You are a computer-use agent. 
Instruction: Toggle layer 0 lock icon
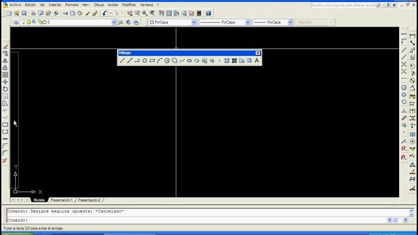coord(40,22)
